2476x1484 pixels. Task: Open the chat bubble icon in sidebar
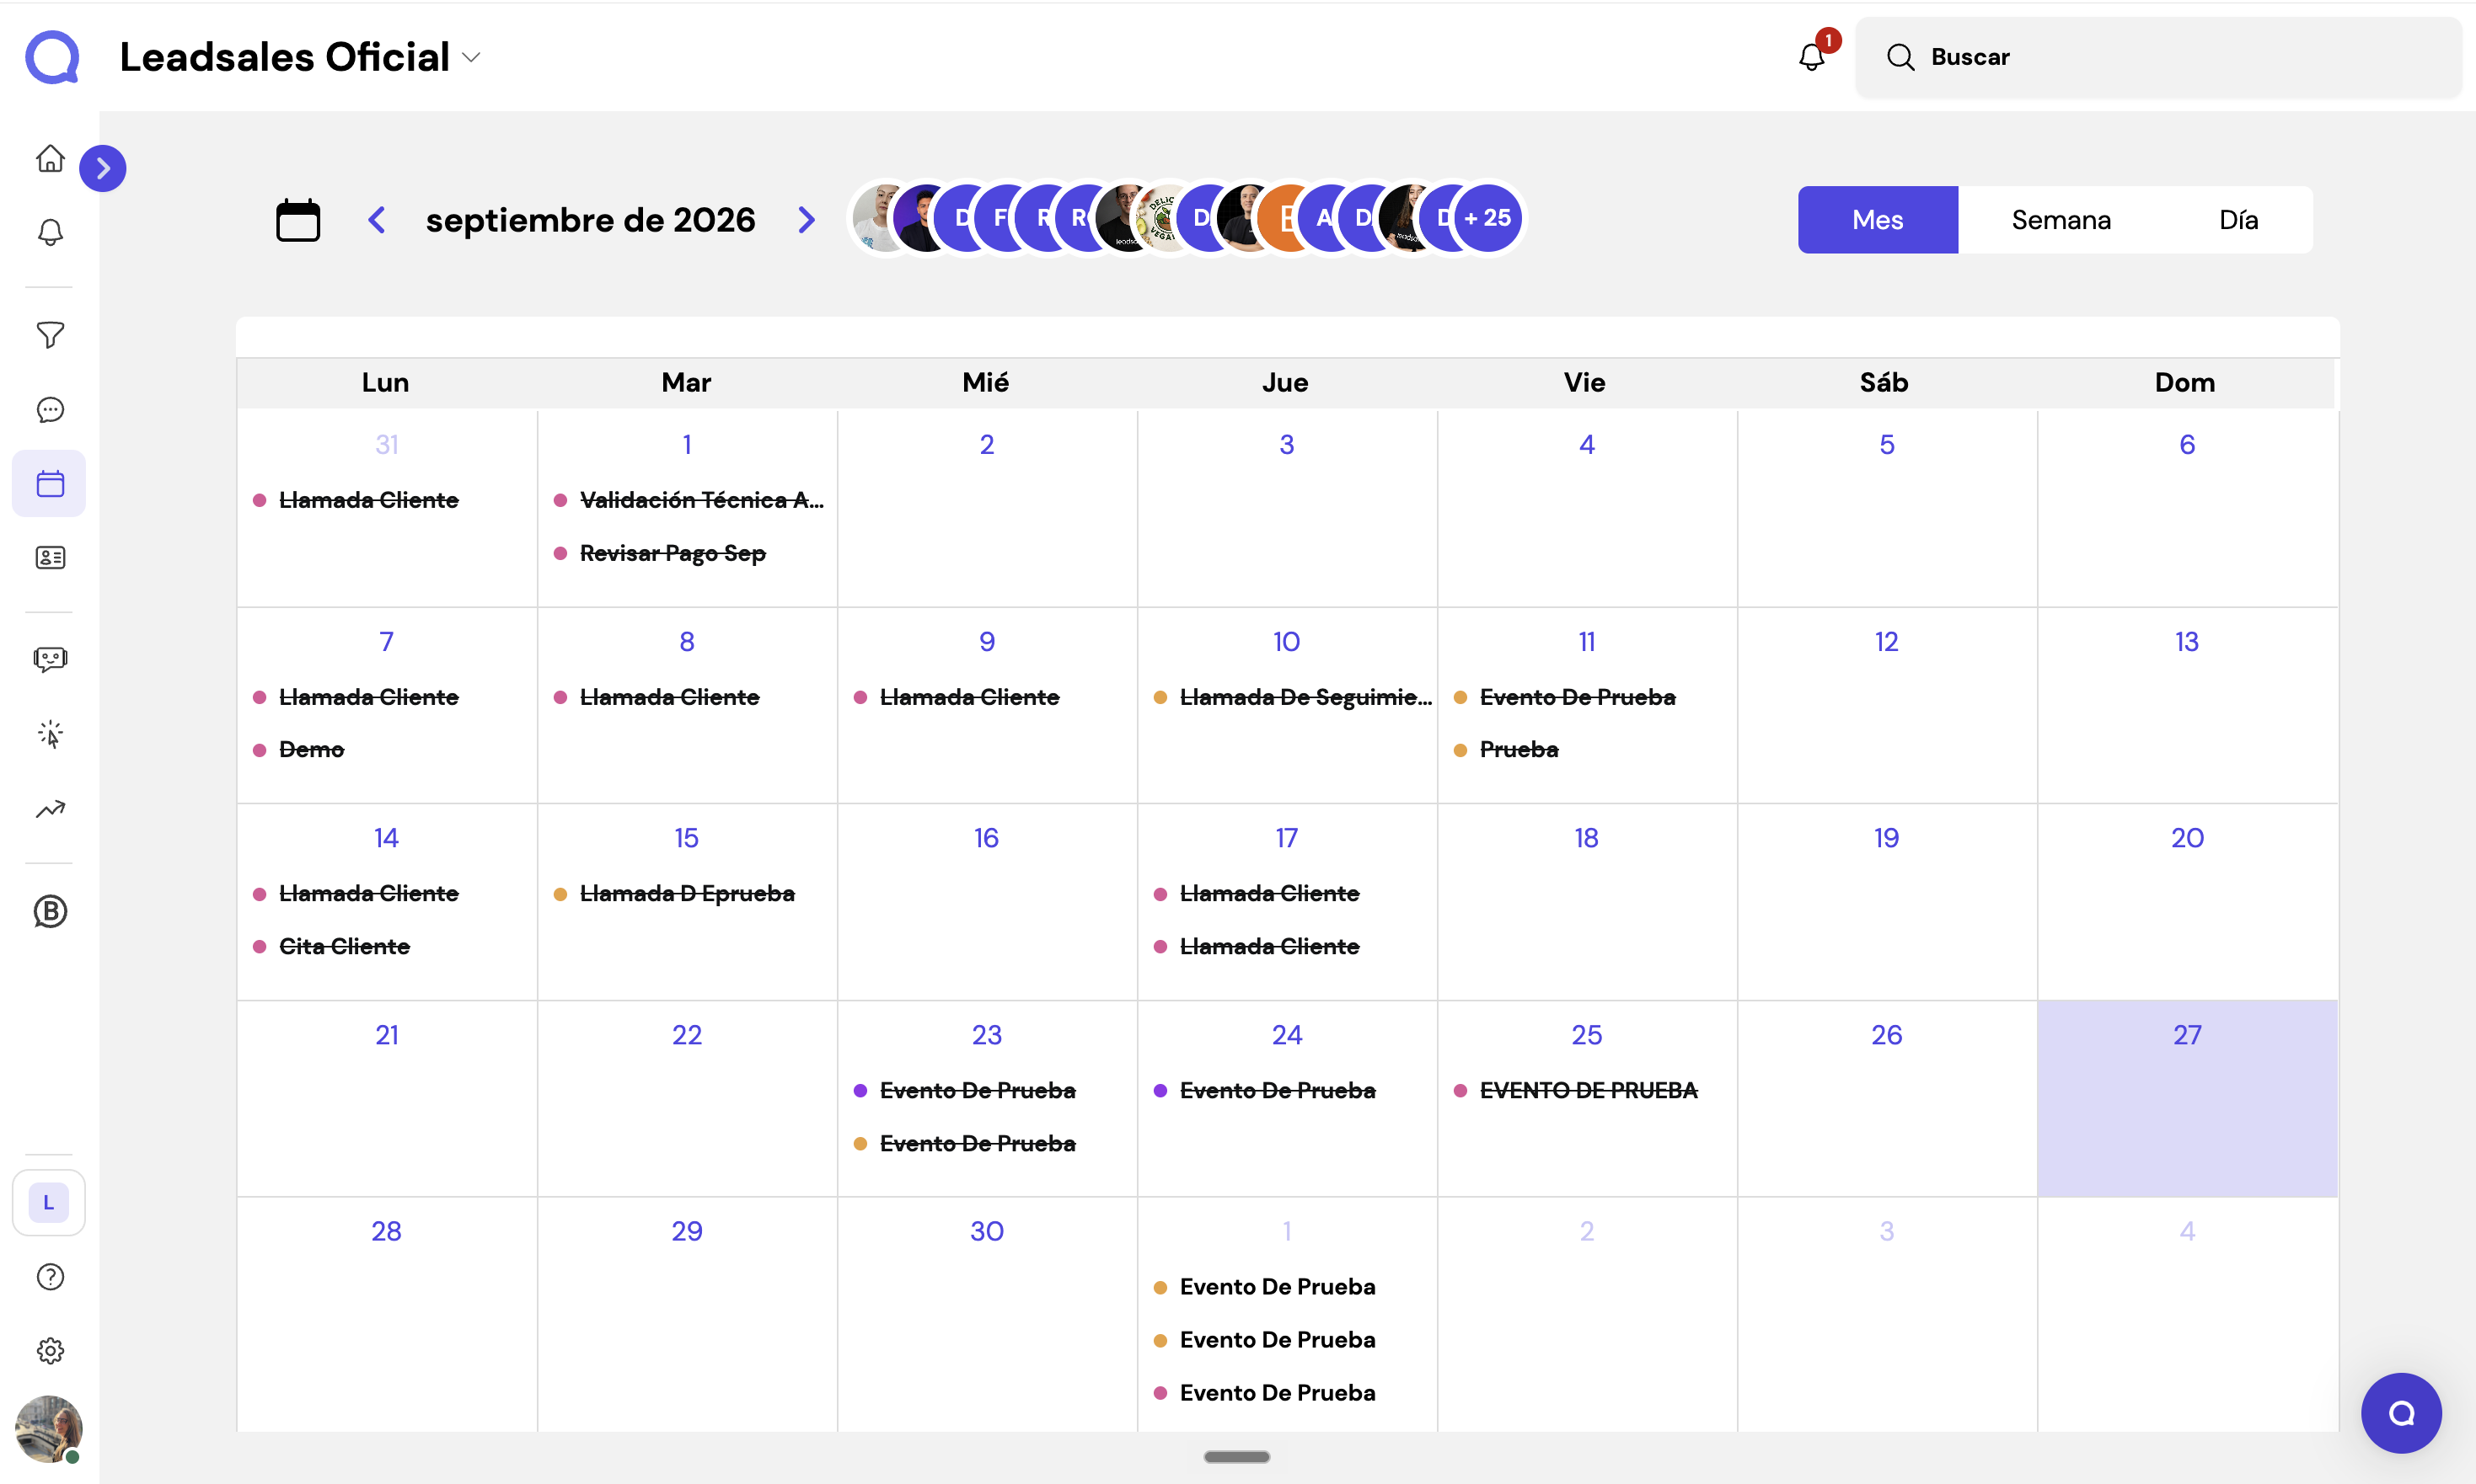pos(50,410)
